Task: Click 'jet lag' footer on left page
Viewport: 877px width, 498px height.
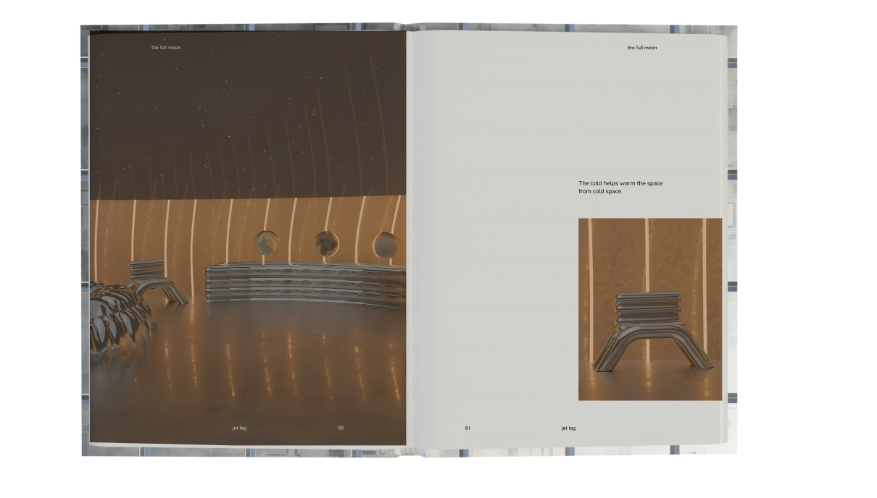Action: tap(239, 428)
